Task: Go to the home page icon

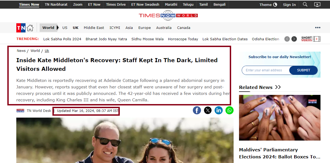Action: (30, 28)
